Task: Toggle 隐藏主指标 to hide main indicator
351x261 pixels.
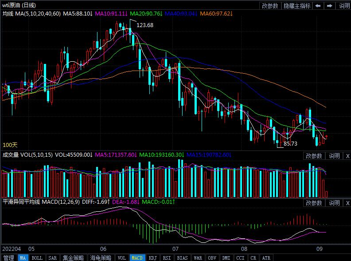Action: (297, 6)
